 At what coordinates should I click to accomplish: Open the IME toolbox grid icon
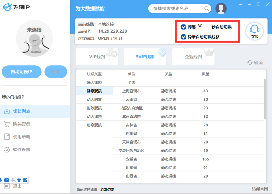click(25, 180)
